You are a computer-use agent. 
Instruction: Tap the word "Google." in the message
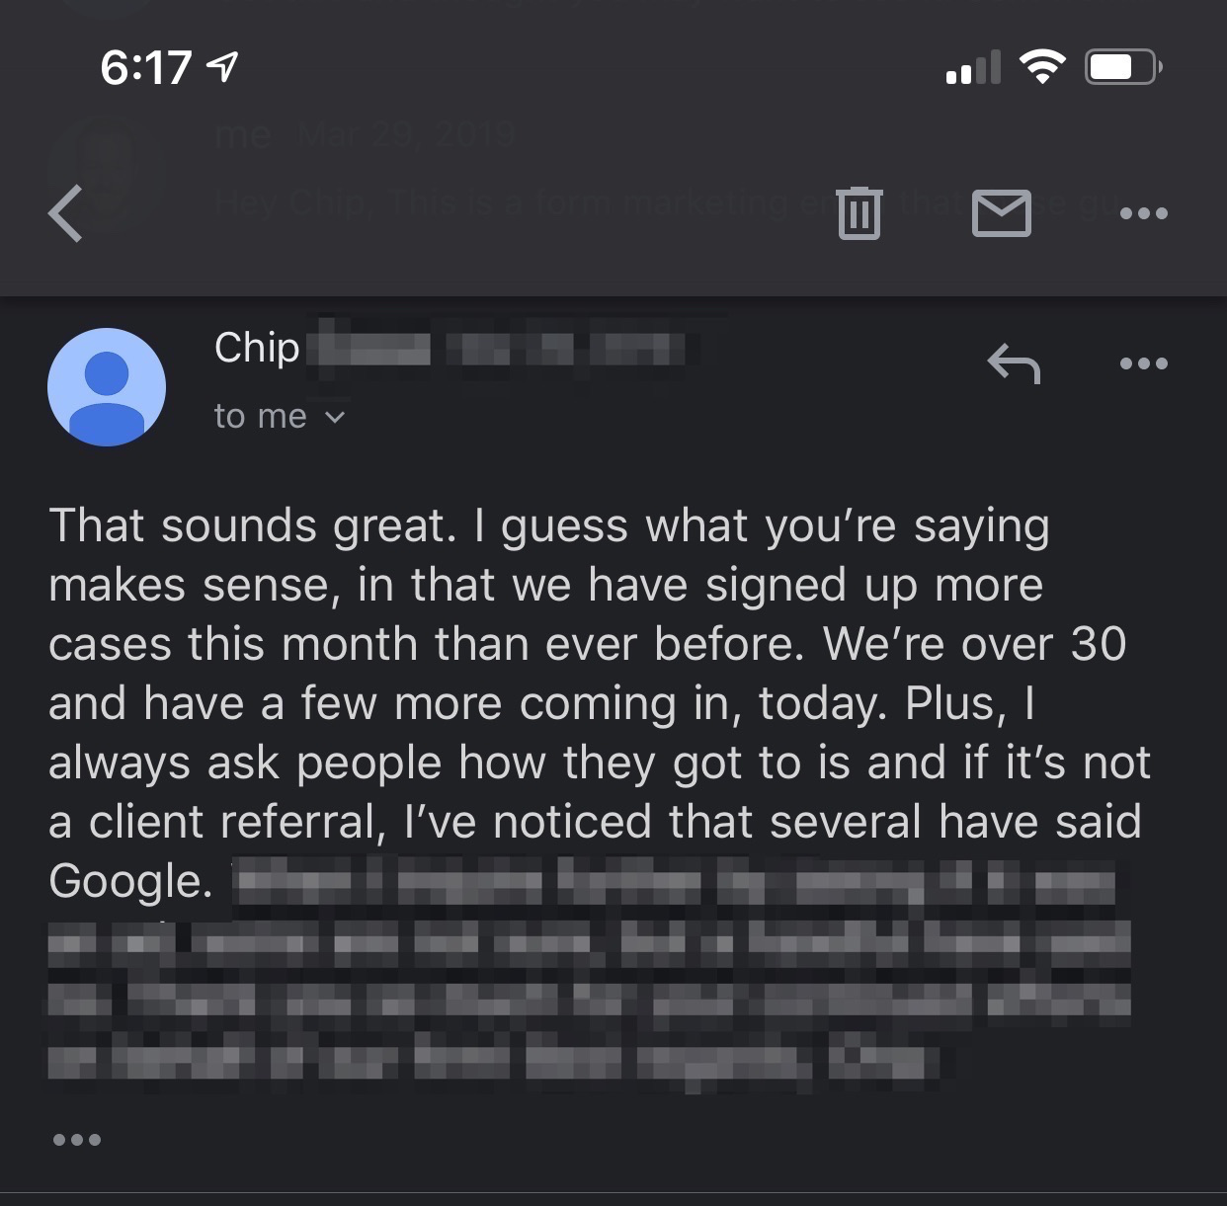(x=130, y=881)
